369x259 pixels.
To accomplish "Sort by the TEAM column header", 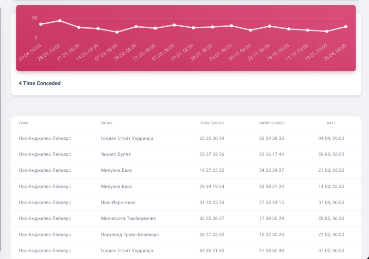I will 24,123.
